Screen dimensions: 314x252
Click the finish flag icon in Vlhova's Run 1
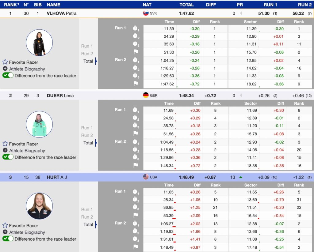(x=136, y=52)
